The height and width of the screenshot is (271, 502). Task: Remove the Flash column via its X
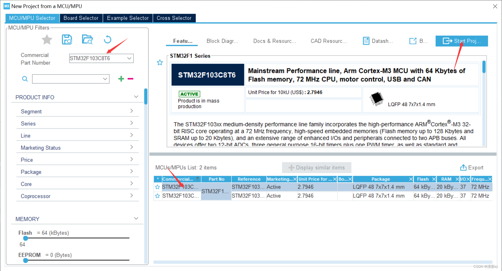(434, 179)
